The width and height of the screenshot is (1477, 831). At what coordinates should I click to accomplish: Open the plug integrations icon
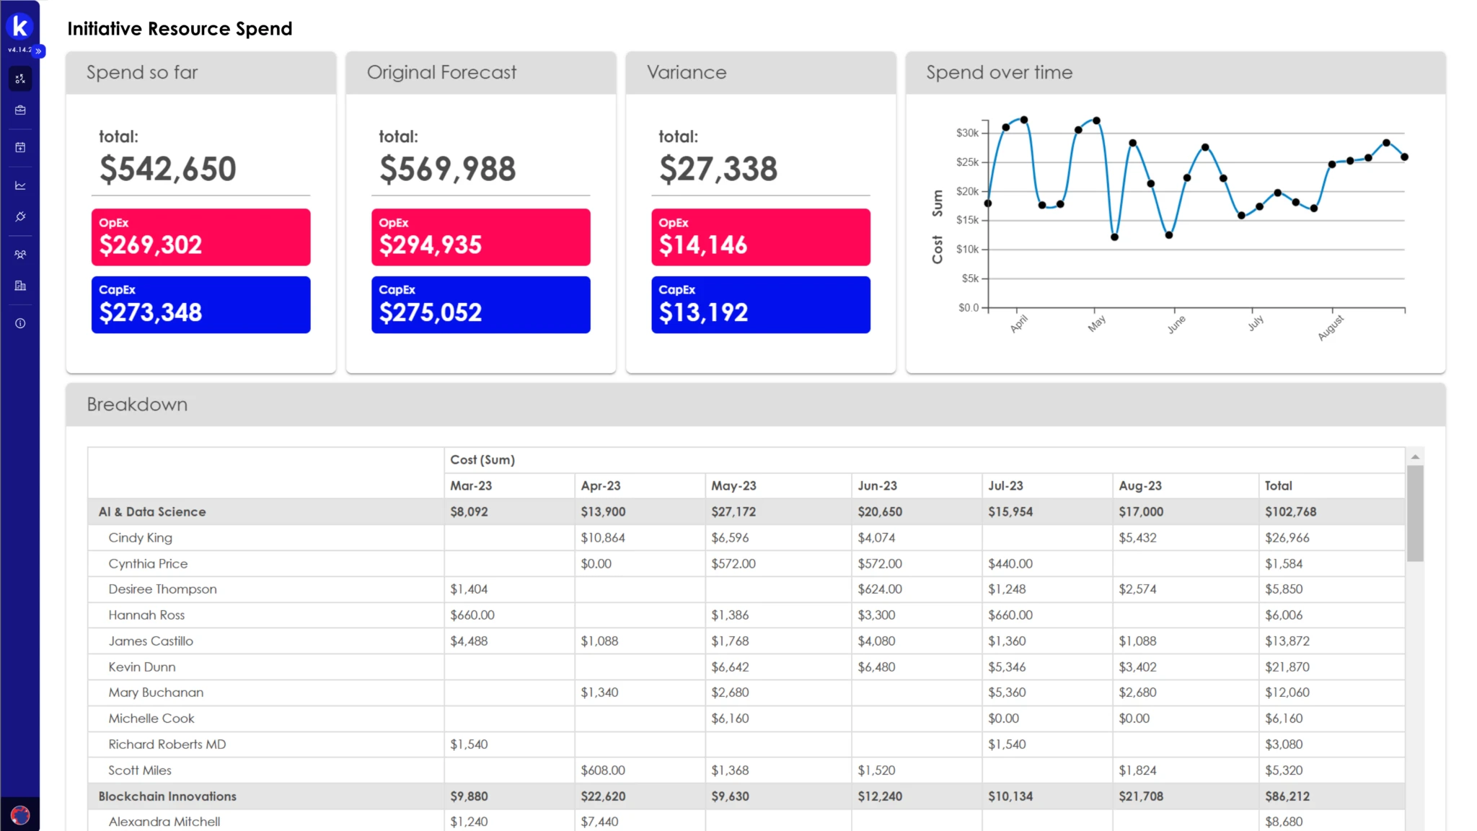20,216
